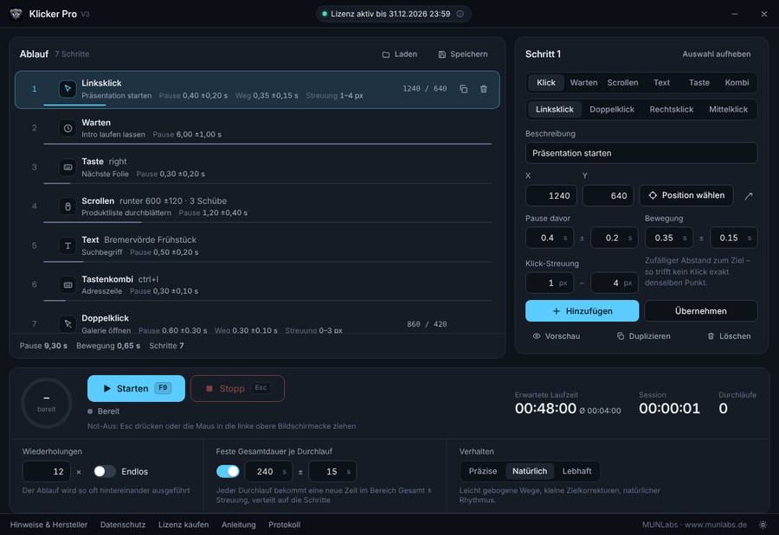Copy step 1 Linksklick via duplicate icon

pos(464,89)
